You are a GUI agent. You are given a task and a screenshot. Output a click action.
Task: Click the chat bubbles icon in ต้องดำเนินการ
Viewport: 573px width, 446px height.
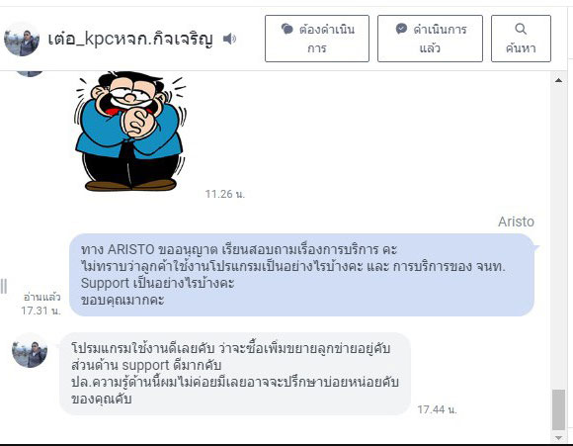tap(287, 29)
